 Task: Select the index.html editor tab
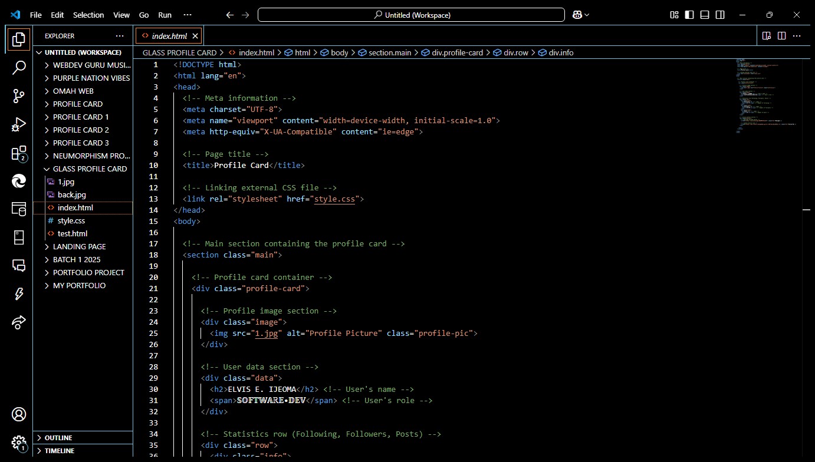pyautogui.click(x=169, y=36)
